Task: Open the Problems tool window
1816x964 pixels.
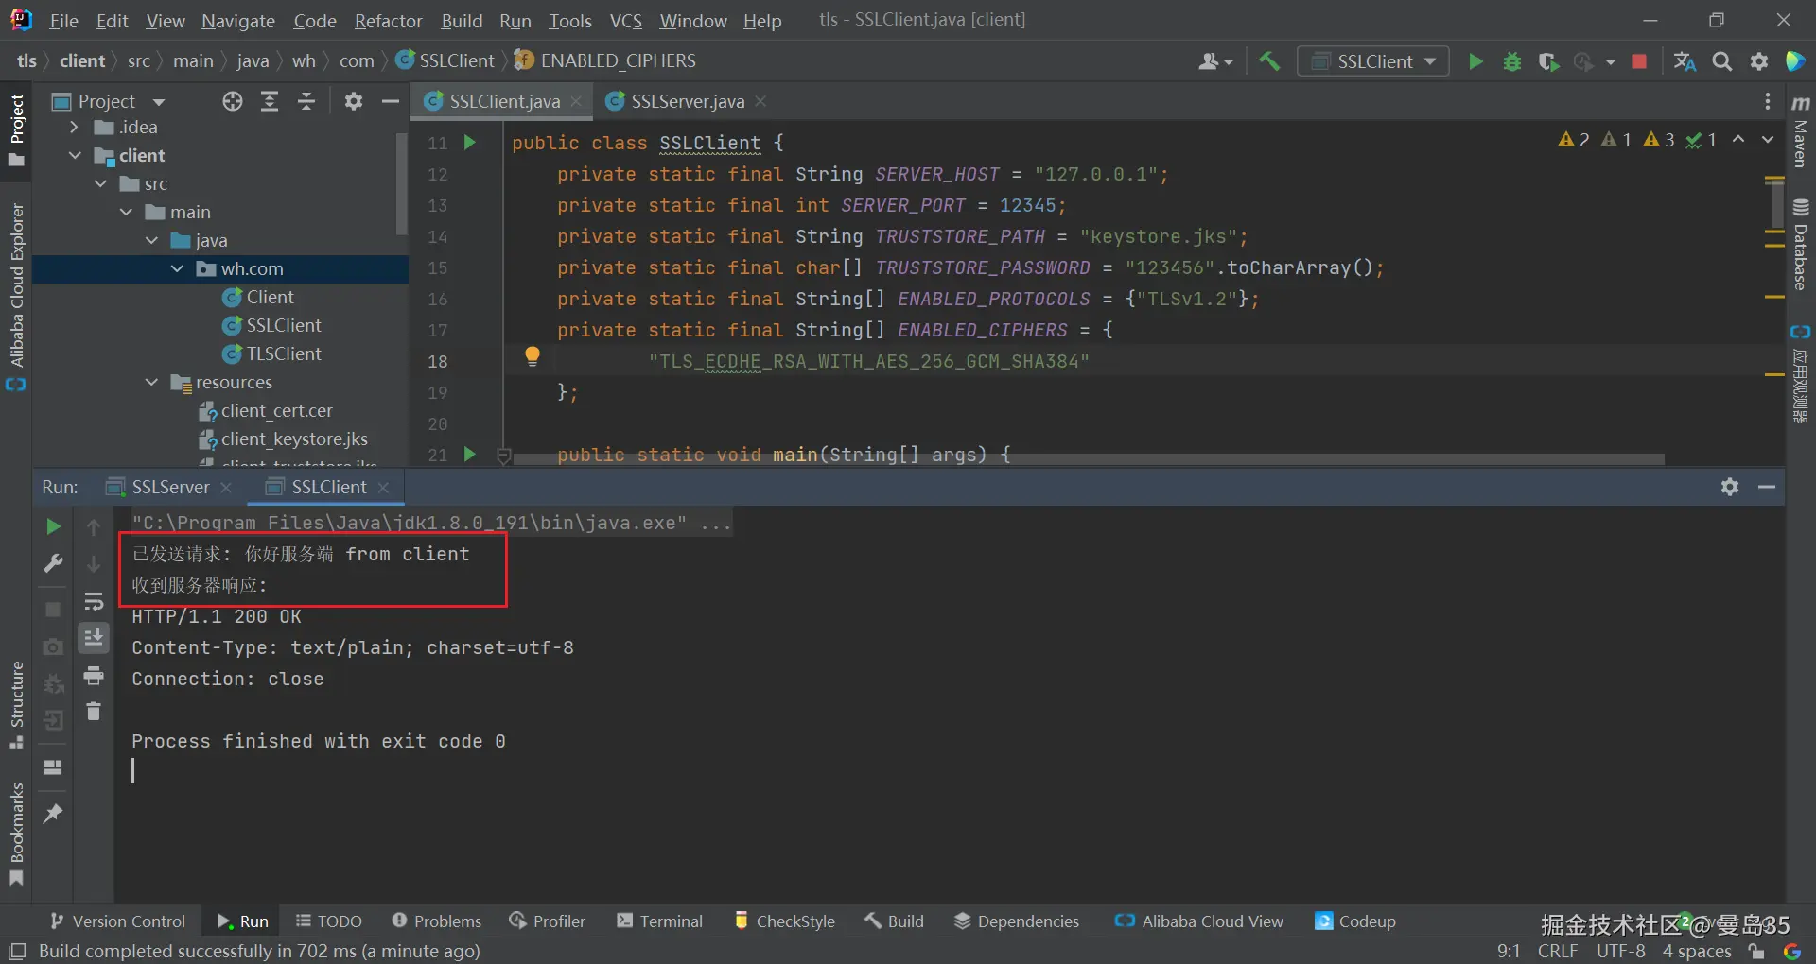Action: click(437, 921)
